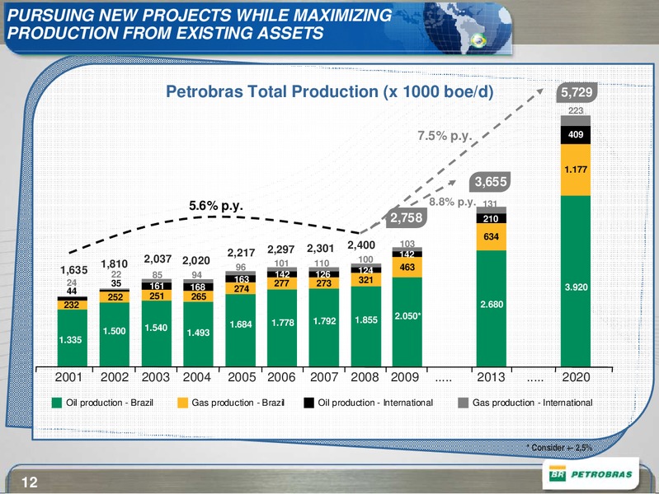The height and width of the screenshot is (494, 659).
Task: Click the '232' yellow segment for 2001
Action: [72, 305]
